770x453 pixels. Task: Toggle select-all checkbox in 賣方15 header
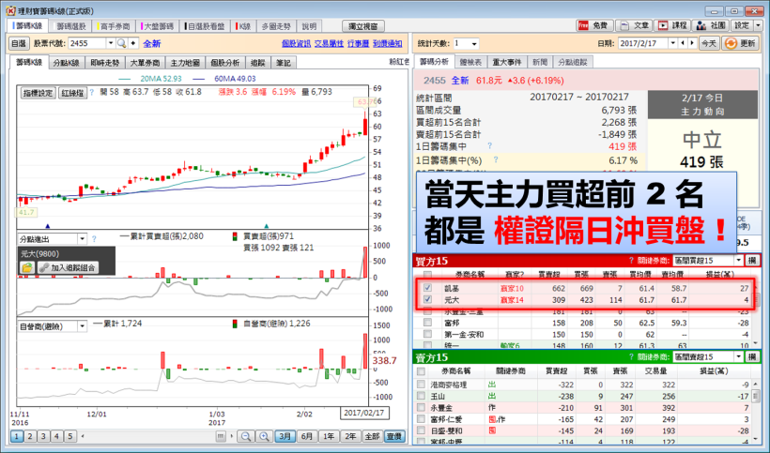point(421,371)
